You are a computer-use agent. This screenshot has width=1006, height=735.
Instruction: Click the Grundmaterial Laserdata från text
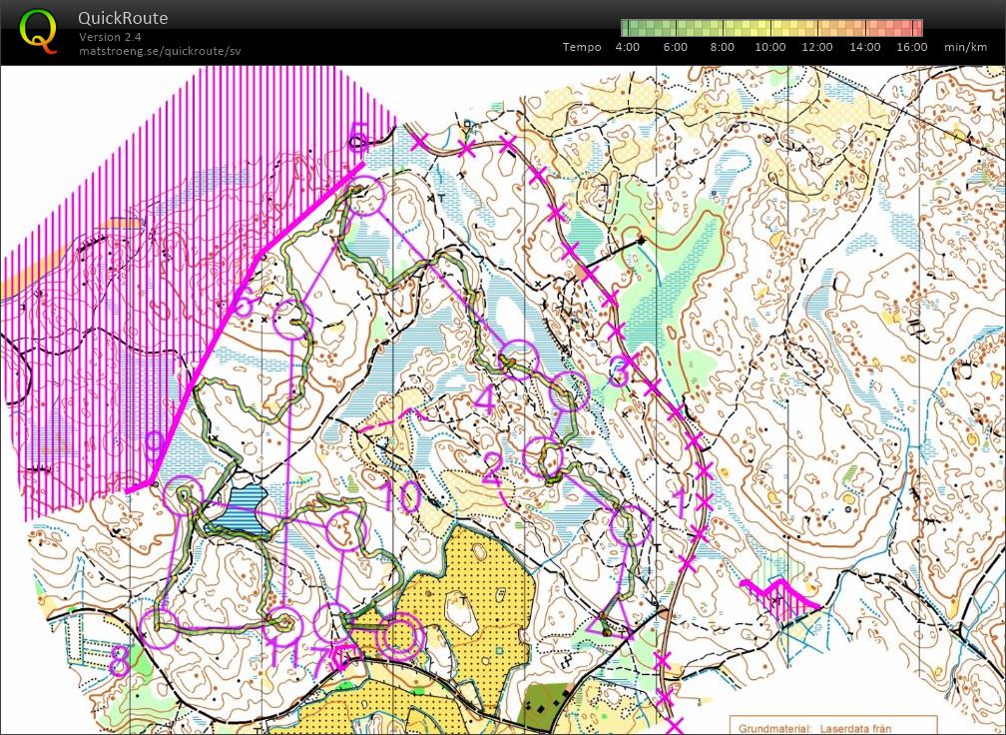(814, 728)
